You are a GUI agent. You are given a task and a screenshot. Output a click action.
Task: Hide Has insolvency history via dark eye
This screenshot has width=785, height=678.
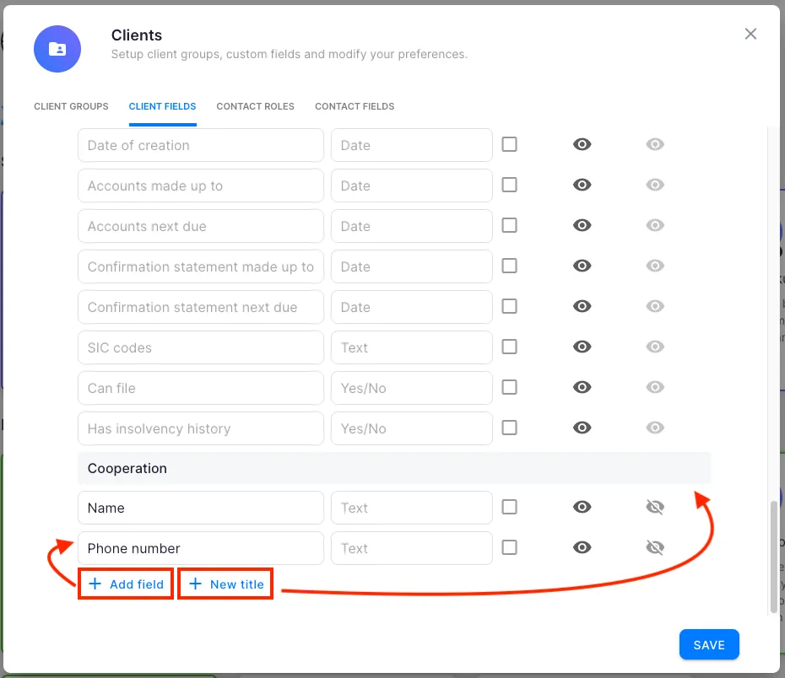pyautogui.click(x=582, y=428)
